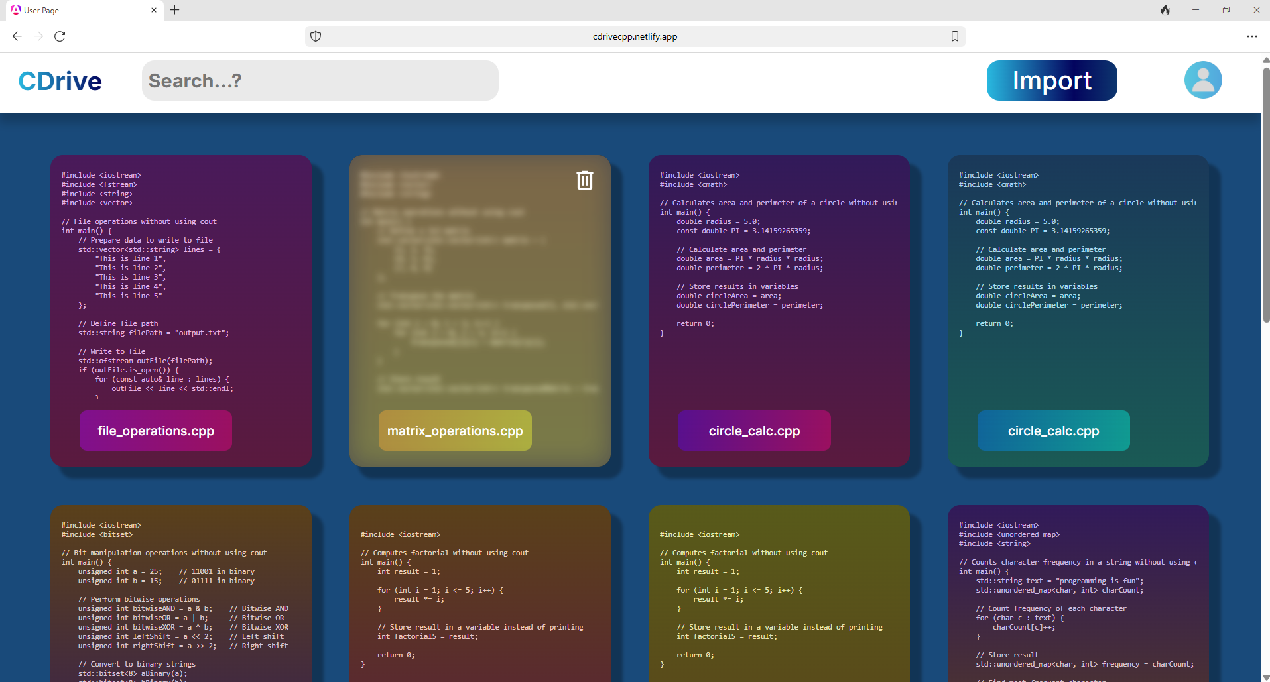Click the flame icon in the title bar
The image size is (1270, 682).
1165,10
